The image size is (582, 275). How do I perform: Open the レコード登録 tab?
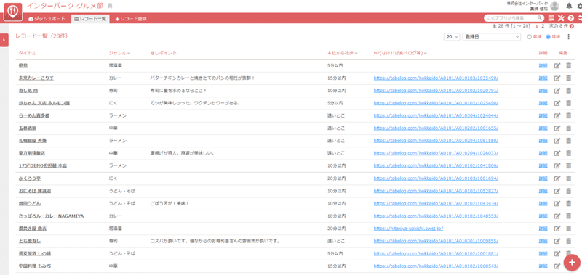(x=131, y=19)
